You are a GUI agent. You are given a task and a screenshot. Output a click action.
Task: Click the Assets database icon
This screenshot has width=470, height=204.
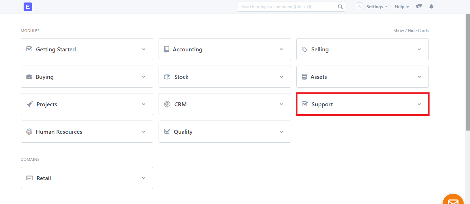coord(305,77)
